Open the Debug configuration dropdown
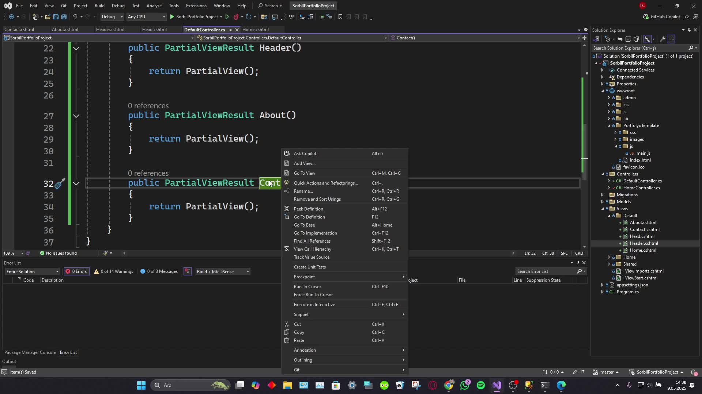 click(112, 17)
